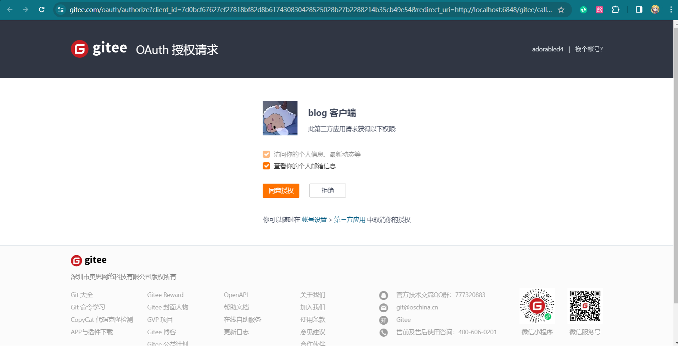
Task: Open the Chrome profile avatar
Action: pyautogui.click(x=655, y=10)
